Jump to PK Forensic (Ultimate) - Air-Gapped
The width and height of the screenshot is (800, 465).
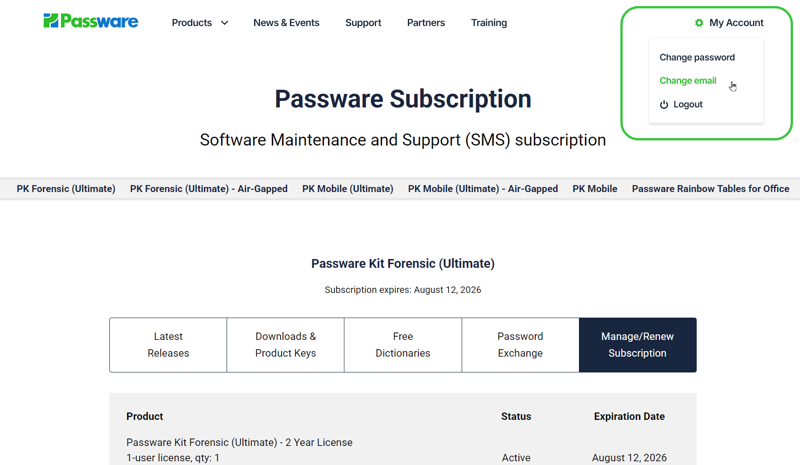point(208,189)
